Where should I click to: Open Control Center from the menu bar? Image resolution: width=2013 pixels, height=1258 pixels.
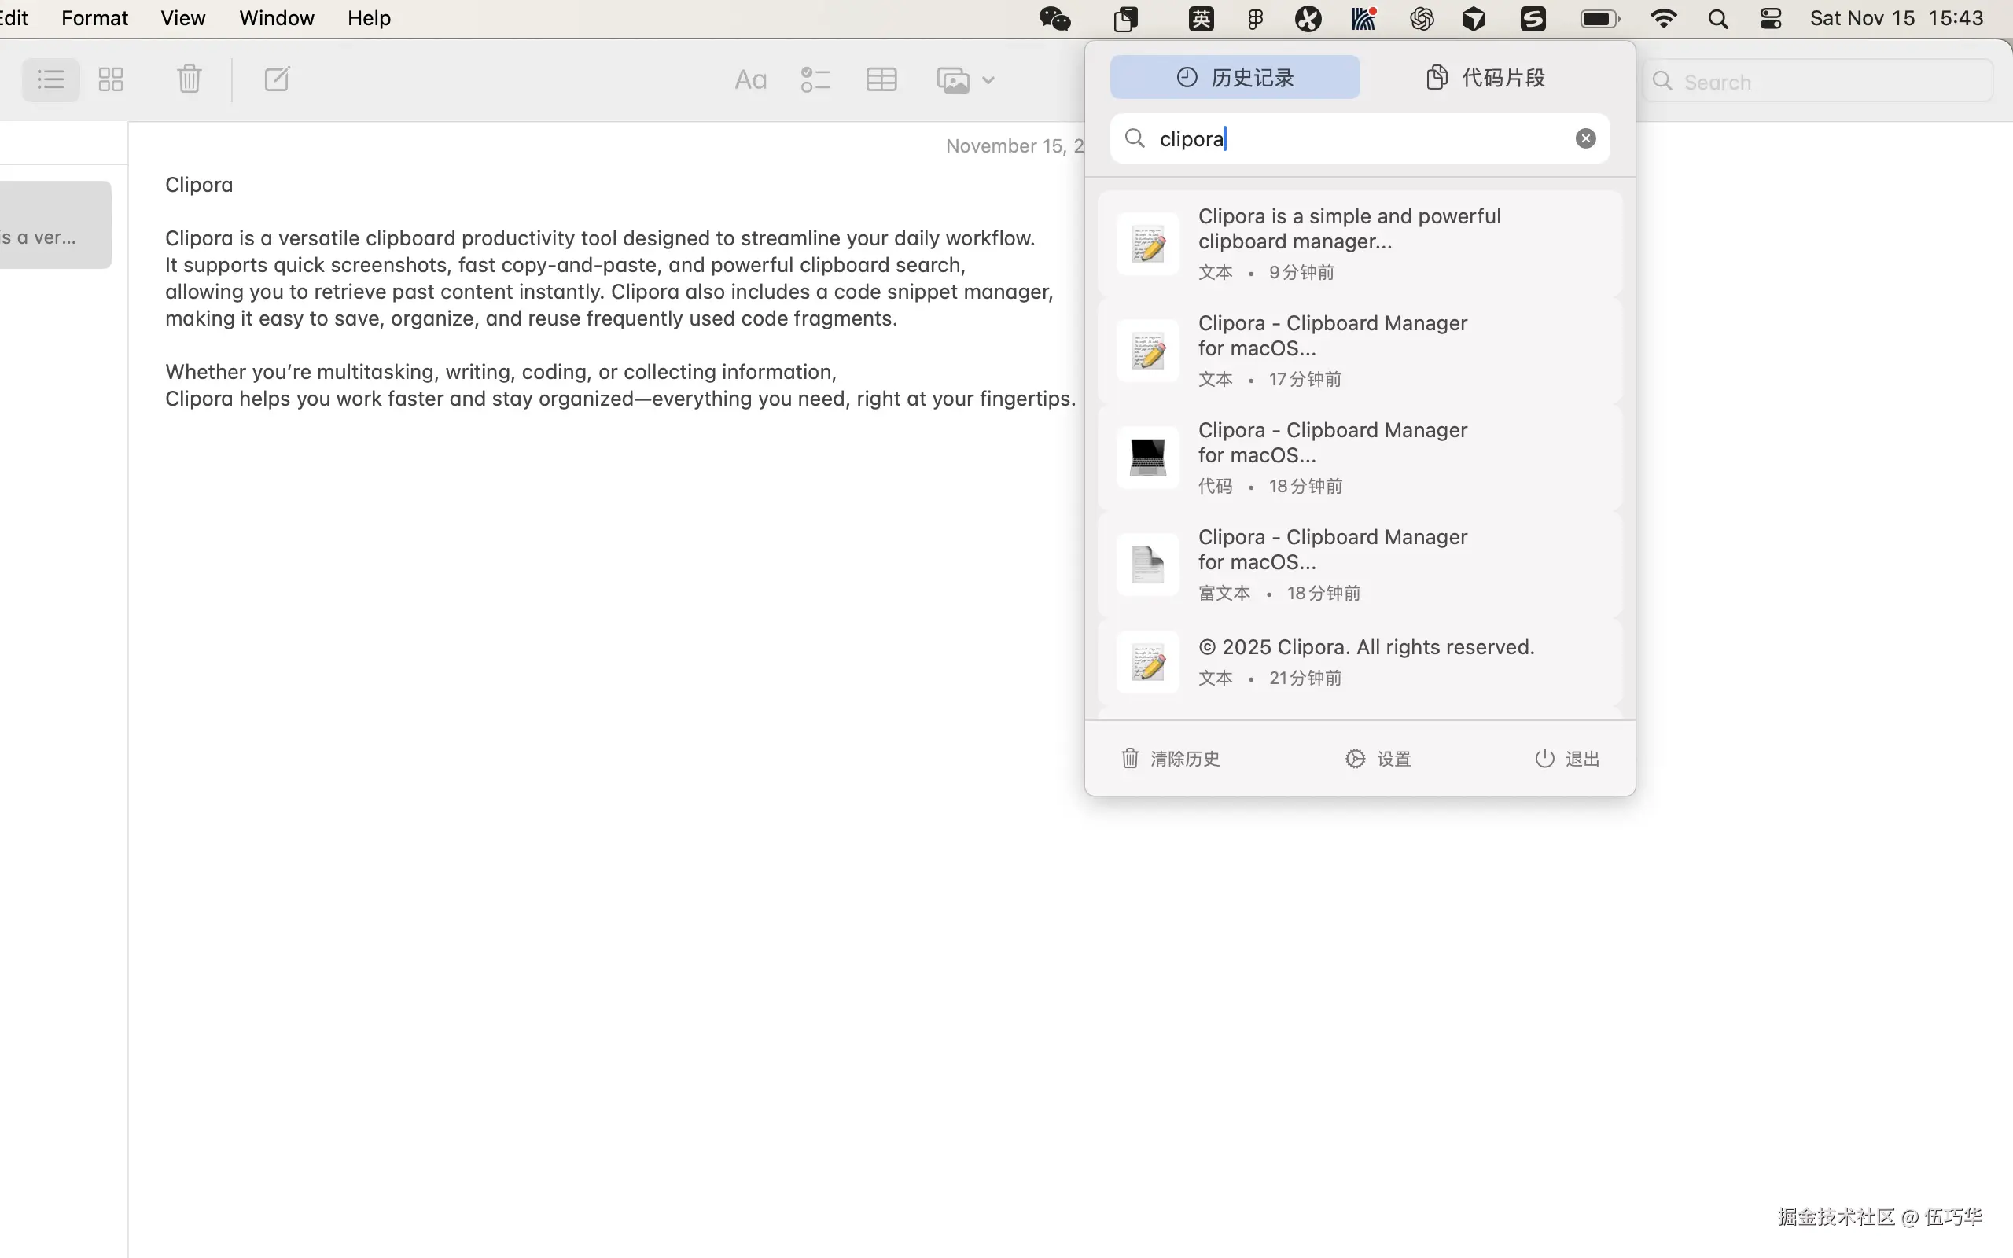click(1770, 18)
